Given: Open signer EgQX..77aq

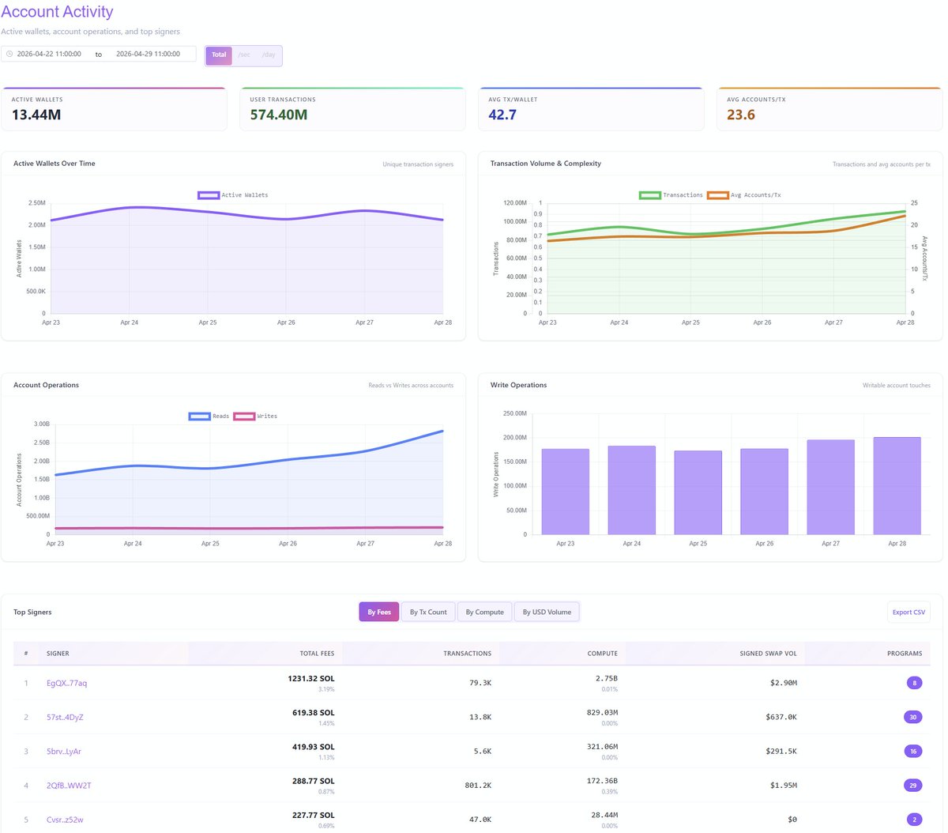Looking at the screenshot, I should [x=67, y=684].
